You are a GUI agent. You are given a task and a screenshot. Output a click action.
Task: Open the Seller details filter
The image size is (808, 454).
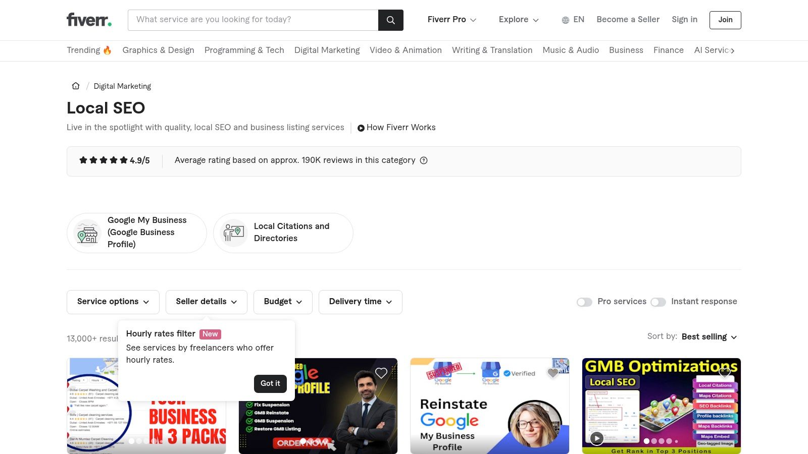coord(206,302)
